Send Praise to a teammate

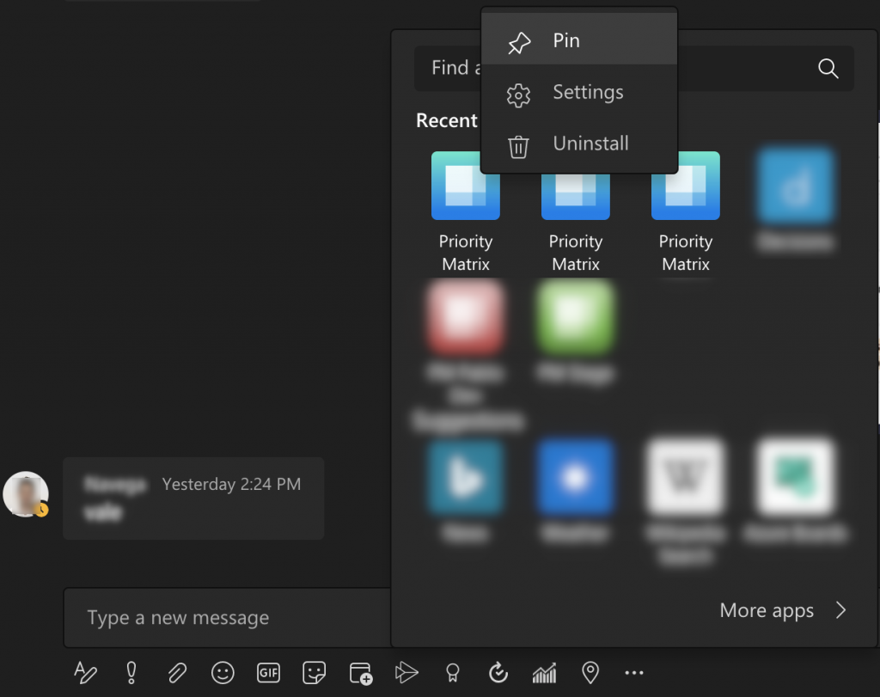[453, 673]
